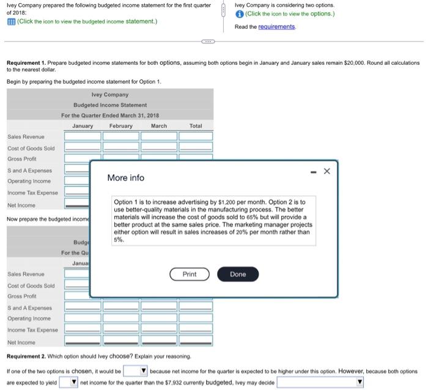Select Option 2 January S and A Expenses field
The width and height of the screenshot is (428, 390).
point(83,306)
